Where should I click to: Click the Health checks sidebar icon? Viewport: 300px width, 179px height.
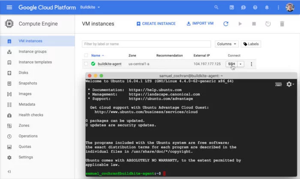tap(9, 115)
